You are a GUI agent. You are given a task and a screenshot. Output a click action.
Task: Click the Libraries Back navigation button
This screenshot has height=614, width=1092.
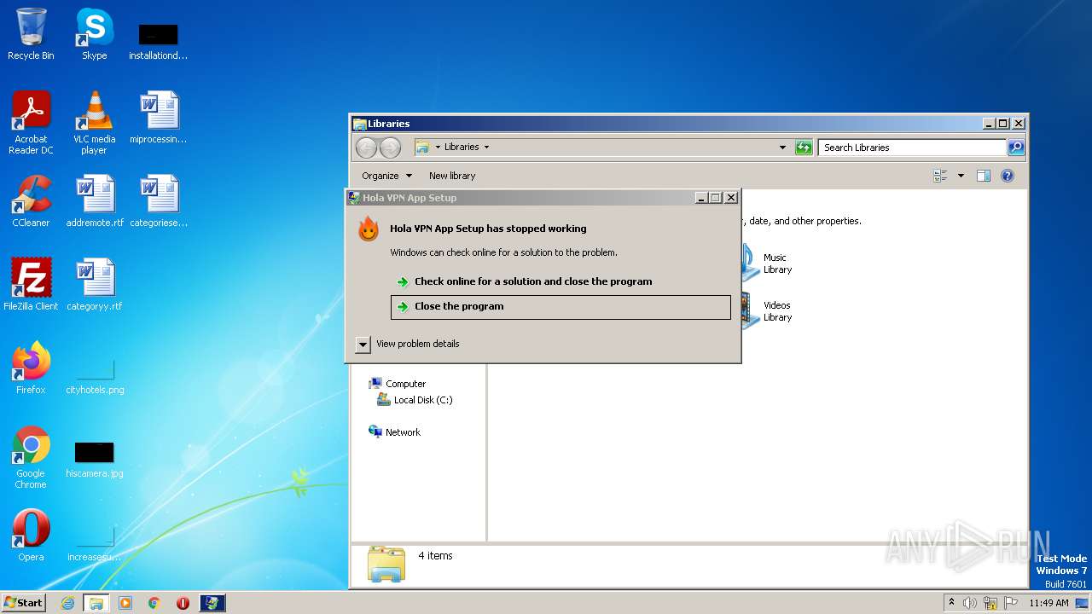point(366,148)
